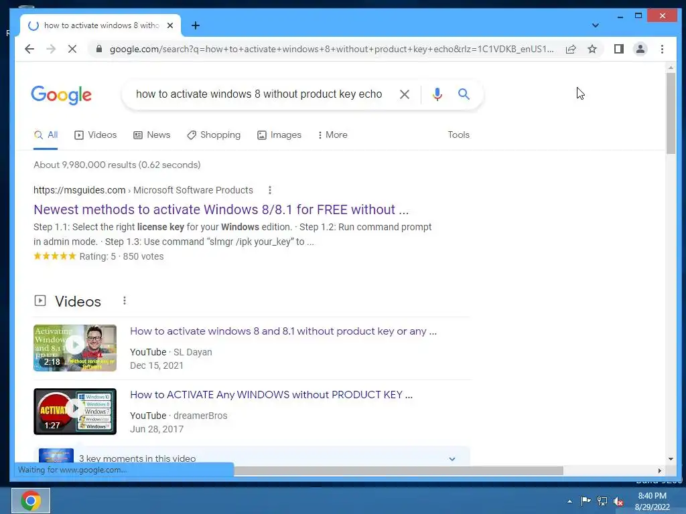
Task: Click 'Jun 28, 2017' video date
Action: (157, 429)
